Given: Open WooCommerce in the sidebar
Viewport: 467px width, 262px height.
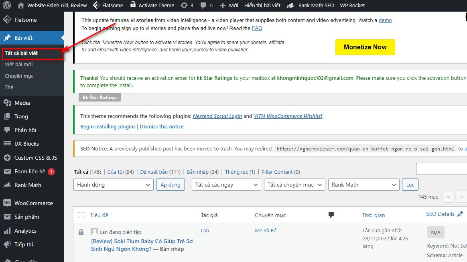Looking at the screenshot, I should point(33,203).
